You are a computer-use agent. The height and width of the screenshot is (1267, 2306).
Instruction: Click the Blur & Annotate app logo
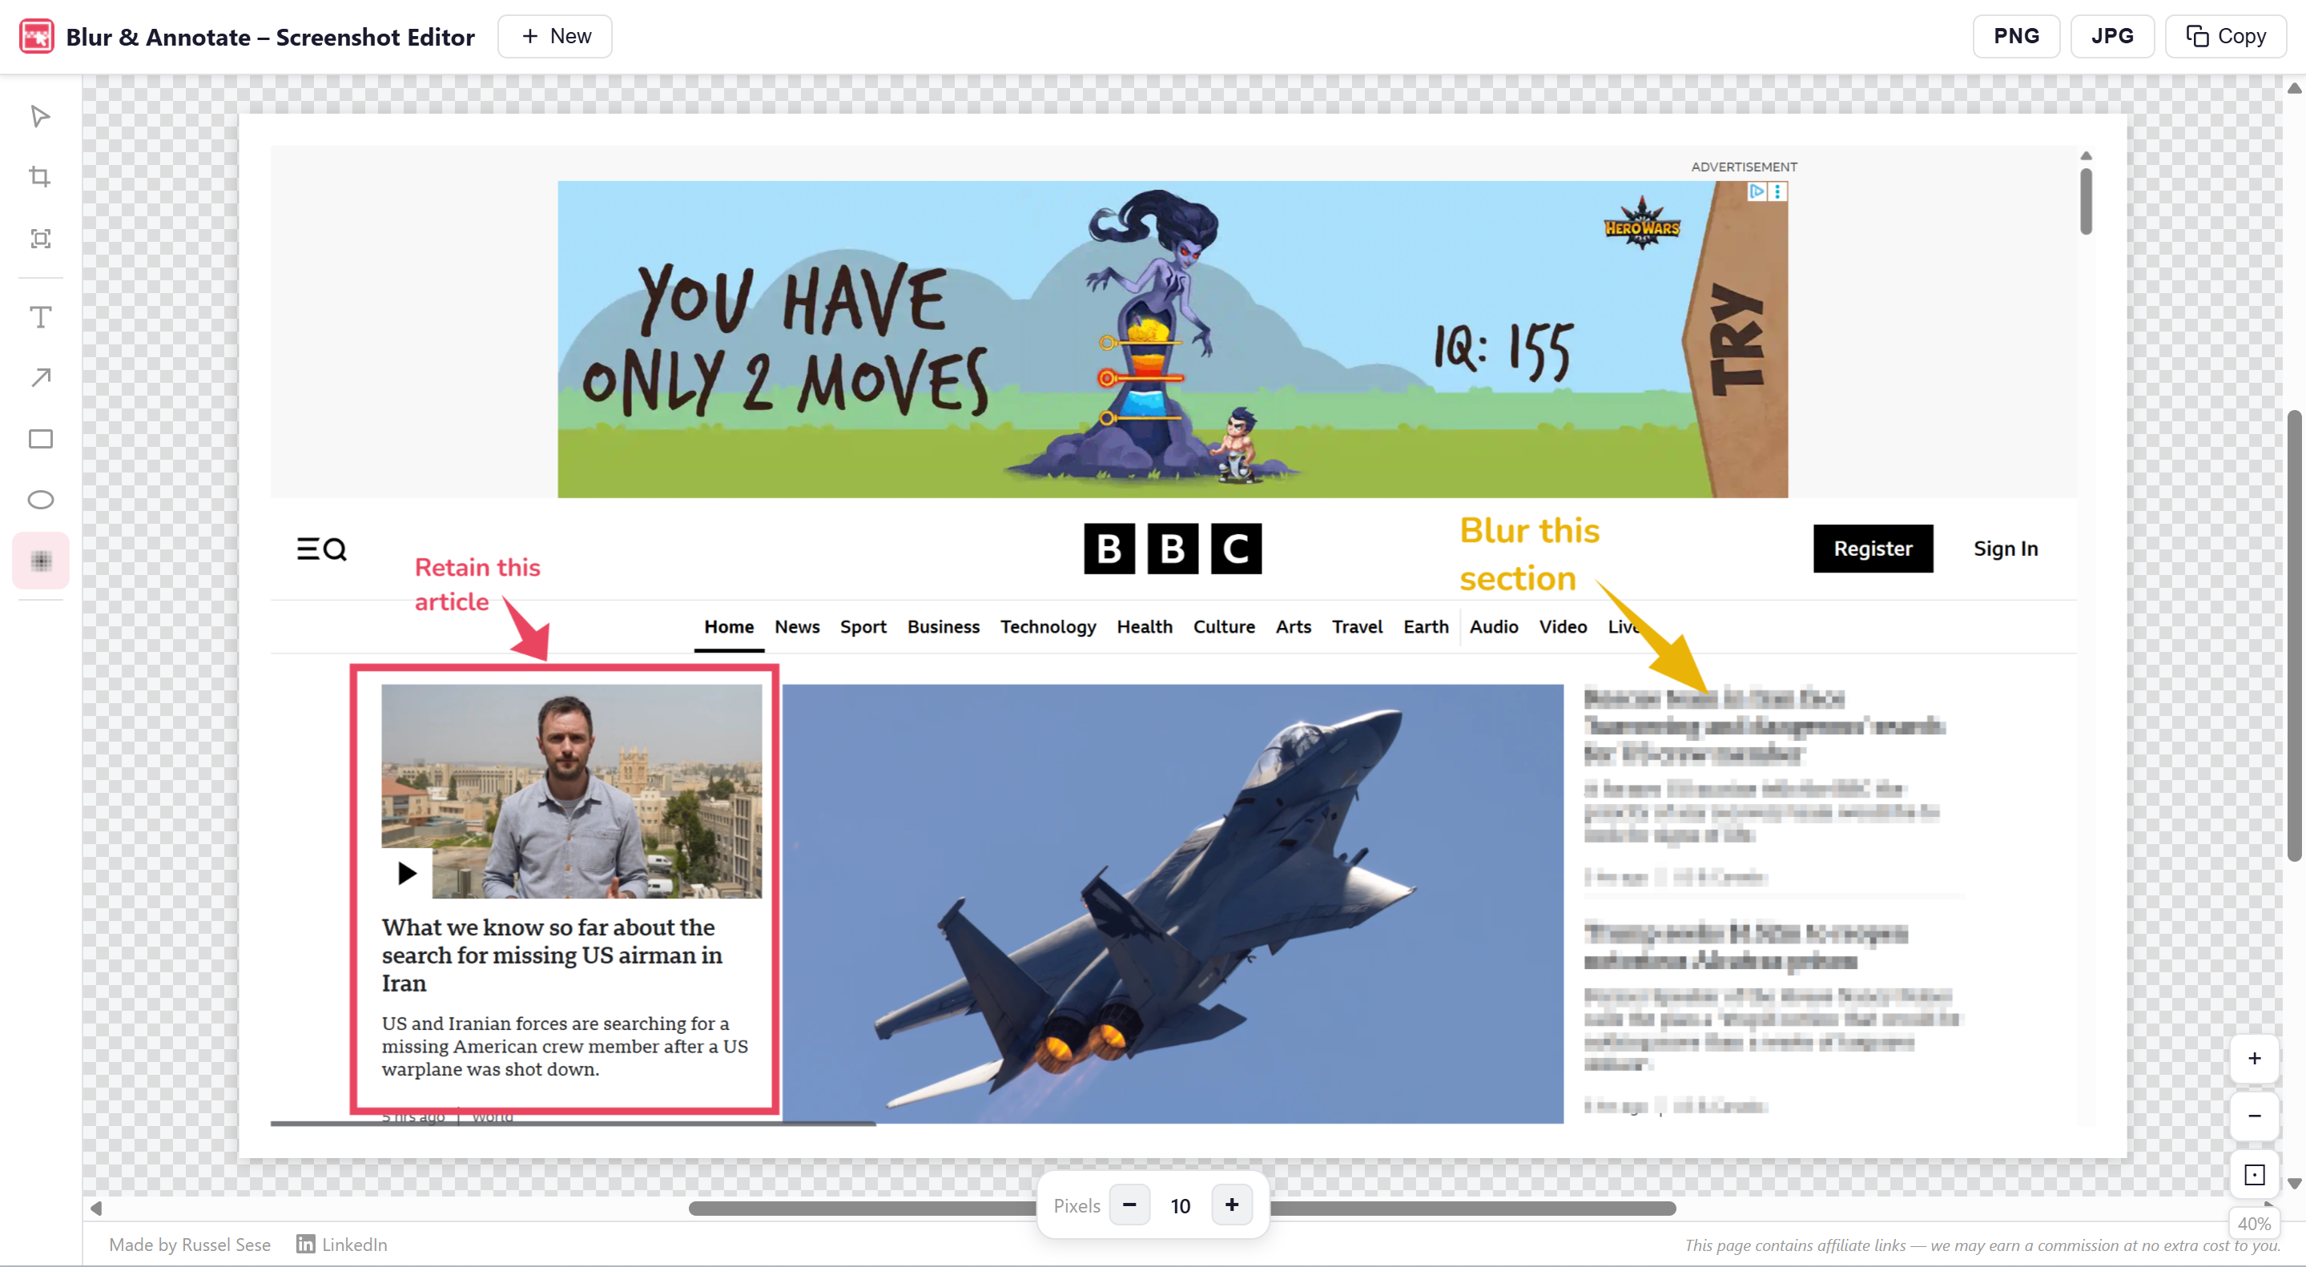36,36
